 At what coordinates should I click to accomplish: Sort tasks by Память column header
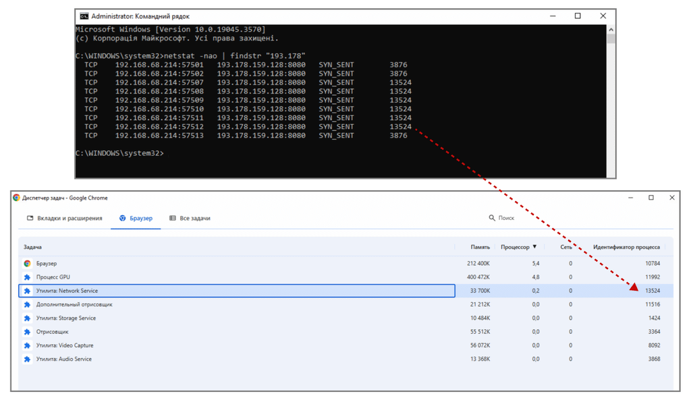(480, 247)
